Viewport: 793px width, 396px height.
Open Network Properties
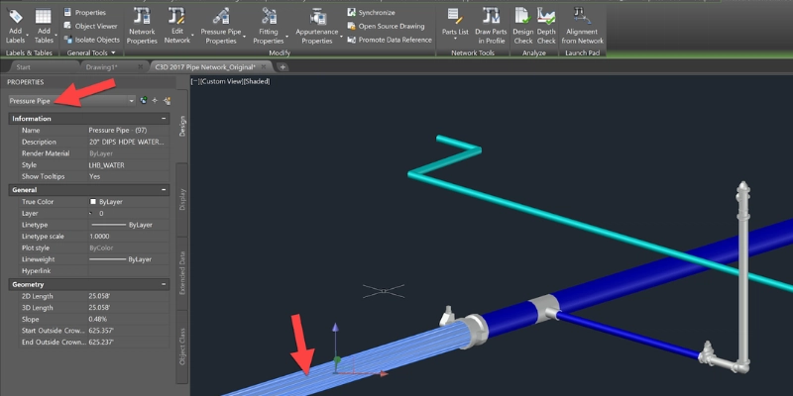(142, 26)
